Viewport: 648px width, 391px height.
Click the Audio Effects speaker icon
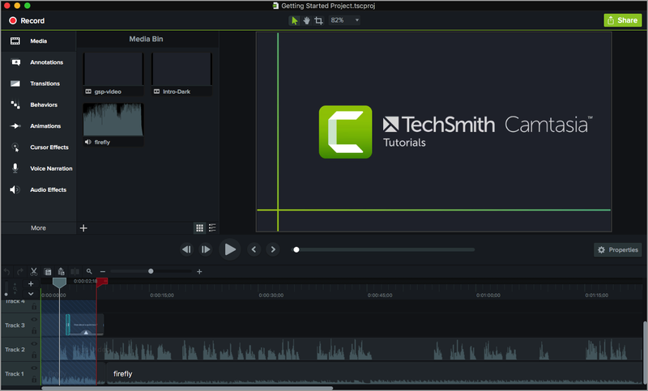(x=15, y=189)
